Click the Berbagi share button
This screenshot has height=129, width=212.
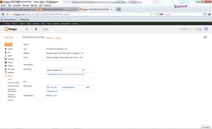tap(198, 29)
